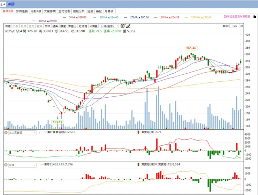Click the 5MA 318.86 legend entry
Viewport: 258px width, 195px height.
[75, 17]
